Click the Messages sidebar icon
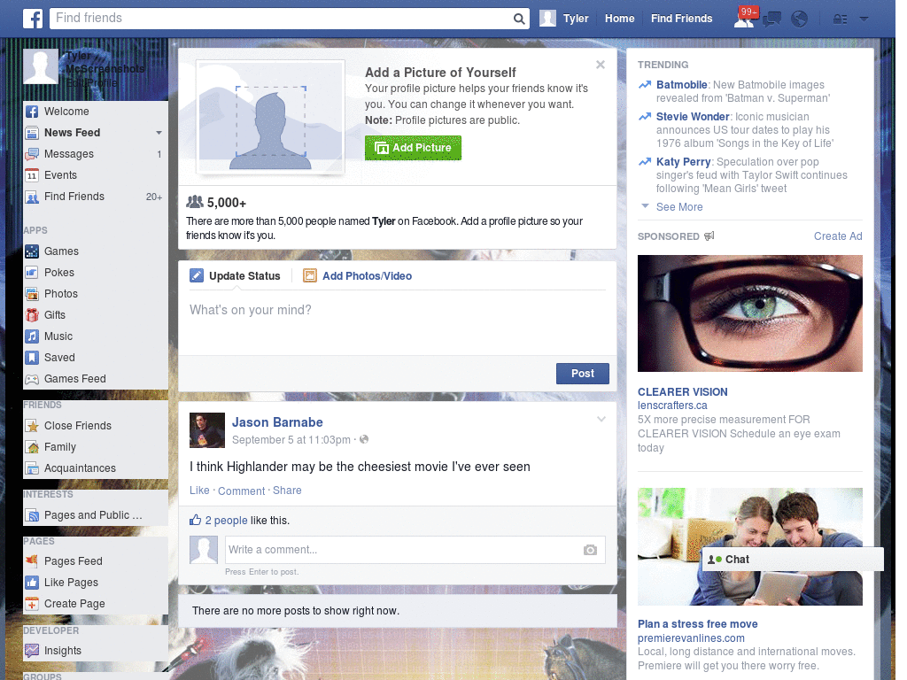The height and width of the screenshot is (680, 907). pyautogui.click(x=32, y=154)
